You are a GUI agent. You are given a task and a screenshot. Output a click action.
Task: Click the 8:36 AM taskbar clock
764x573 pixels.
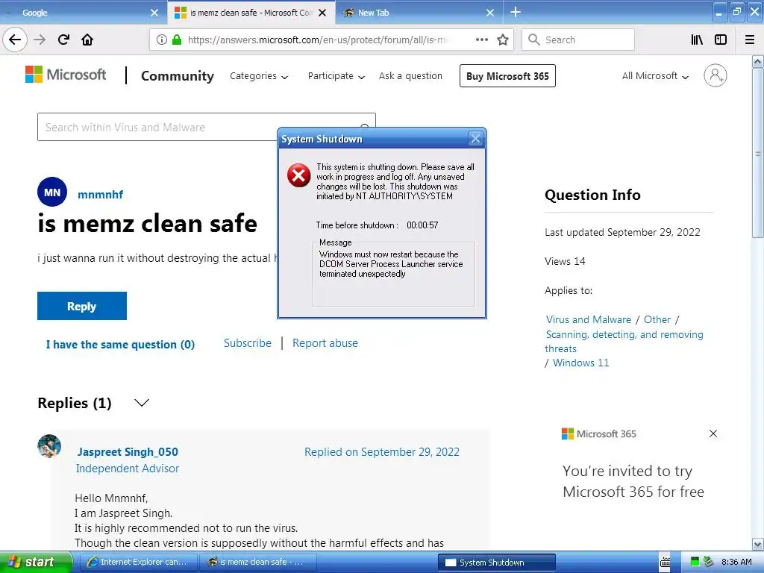point(736,562)
